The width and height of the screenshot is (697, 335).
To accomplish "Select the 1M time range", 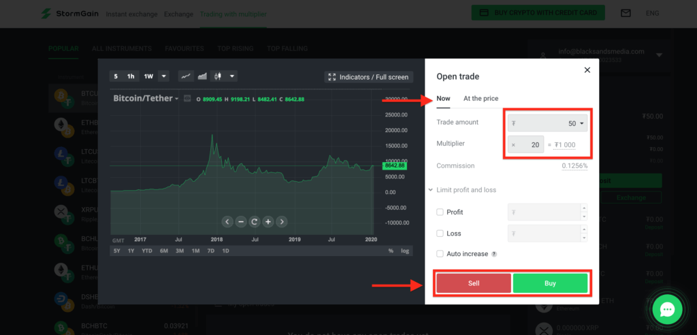I will point(195,251).
